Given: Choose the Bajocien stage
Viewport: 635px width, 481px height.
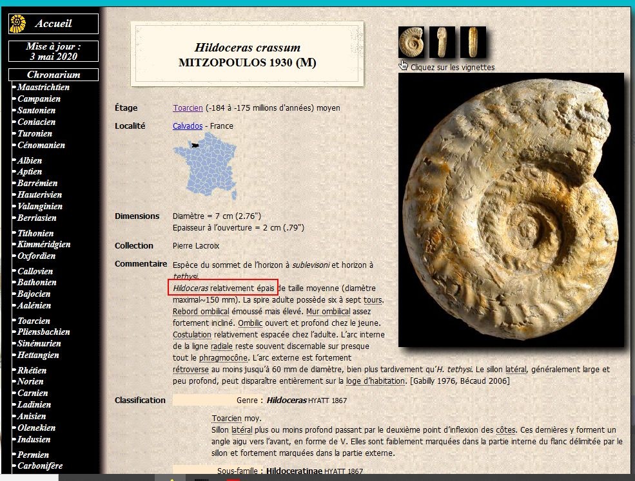Looking at the screenshot, I should click(34, 294).
